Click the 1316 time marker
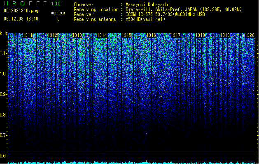This screenshot has width=259, height=164. [151, 35]
